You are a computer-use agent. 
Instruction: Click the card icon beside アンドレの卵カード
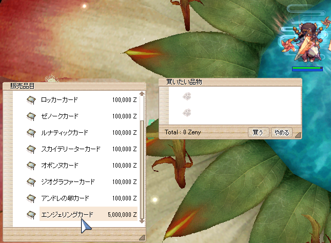[31, 198]
